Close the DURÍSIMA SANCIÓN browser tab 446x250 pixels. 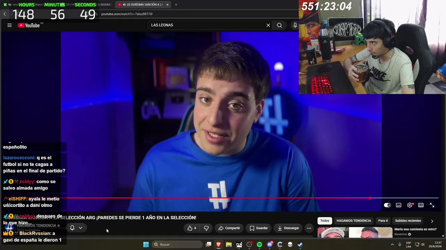click(x=168, y=5)
